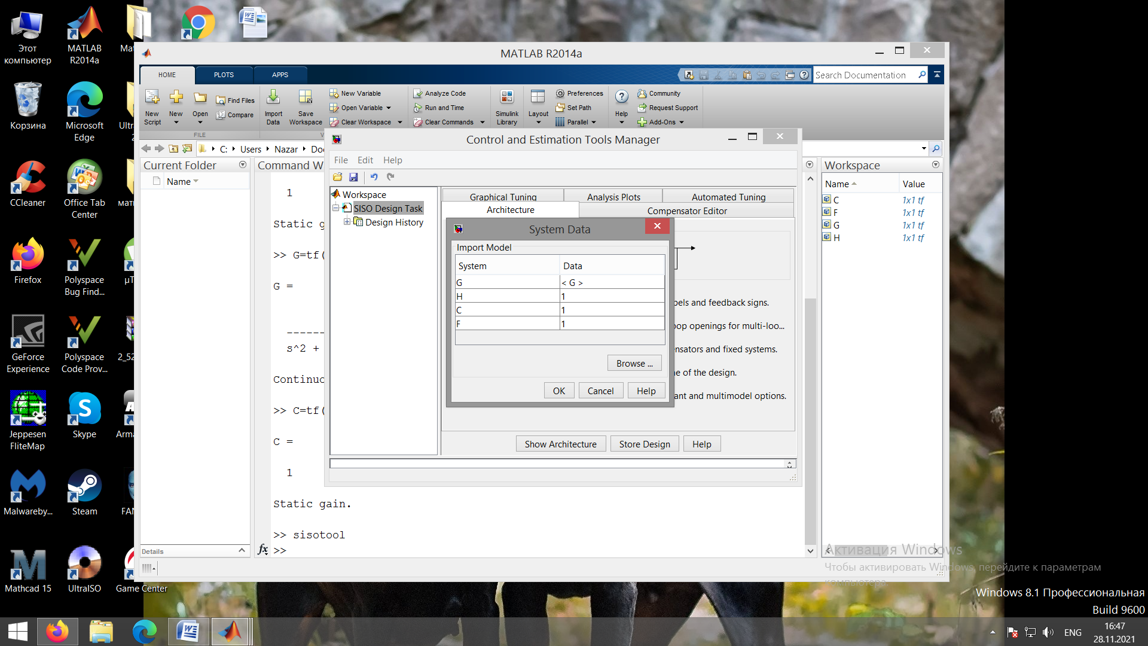Viewport: 1148px width, 646px height.
Task: Click the Search Documentation field
Action: pos(864,75)
